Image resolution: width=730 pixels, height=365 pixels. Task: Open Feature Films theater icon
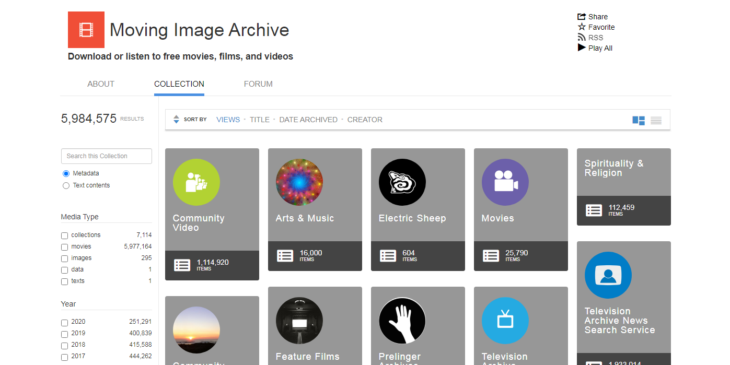(299, 321)
